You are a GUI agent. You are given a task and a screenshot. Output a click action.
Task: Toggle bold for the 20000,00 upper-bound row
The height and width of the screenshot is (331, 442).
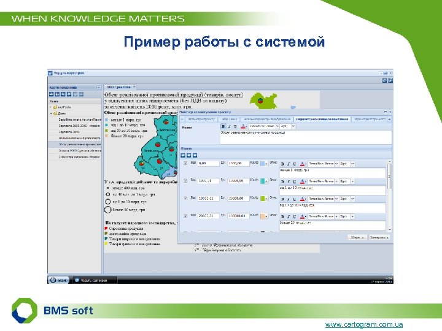pos(282,199)
